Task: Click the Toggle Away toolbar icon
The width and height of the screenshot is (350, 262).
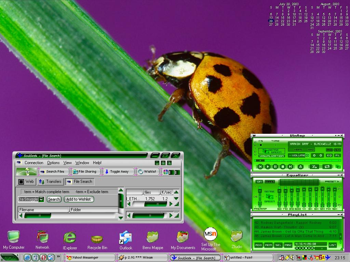Action: tap(117, 172)
